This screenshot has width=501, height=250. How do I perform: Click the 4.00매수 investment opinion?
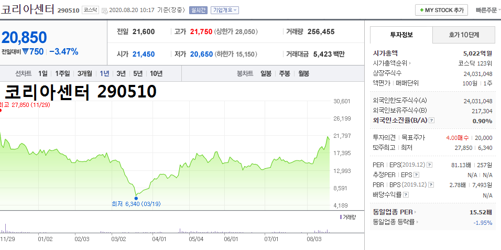pos(458,138)
